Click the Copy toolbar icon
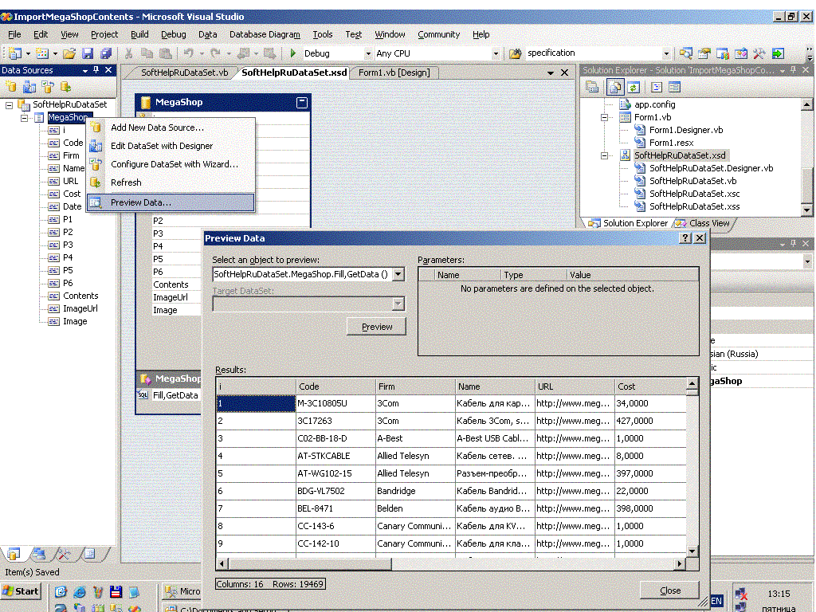Screen dimensions: 816x612 [147, 53]
